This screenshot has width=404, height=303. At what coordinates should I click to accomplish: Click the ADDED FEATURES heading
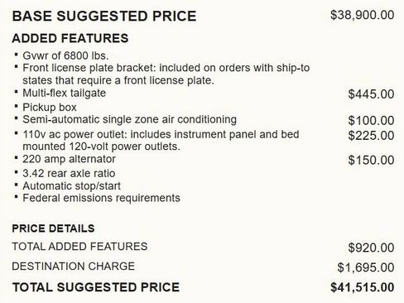[70, 38]
